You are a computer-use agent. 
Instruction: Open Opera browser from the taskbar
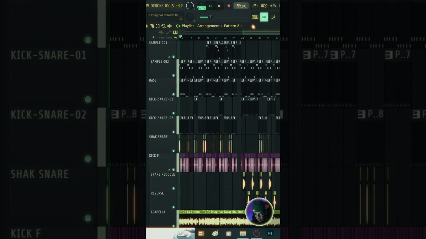point(256,233)
